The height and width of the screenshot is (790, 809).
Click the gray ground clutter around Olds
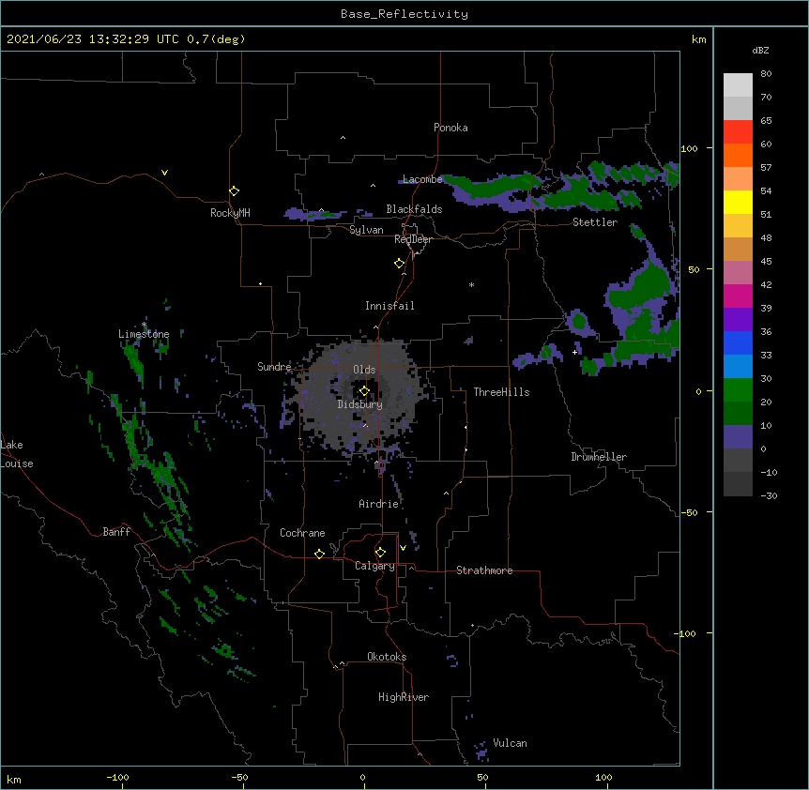pos(361,397)
